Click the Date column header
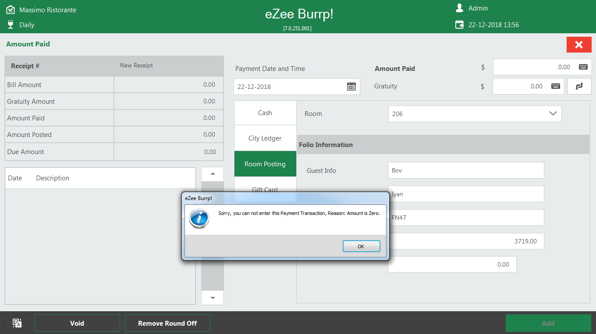The width and height of the screenshot is (596, 334). pos(15,178)
